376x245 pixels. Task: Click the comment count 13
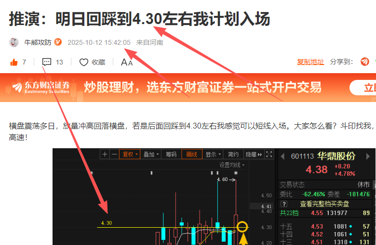(x=59, y=62)
